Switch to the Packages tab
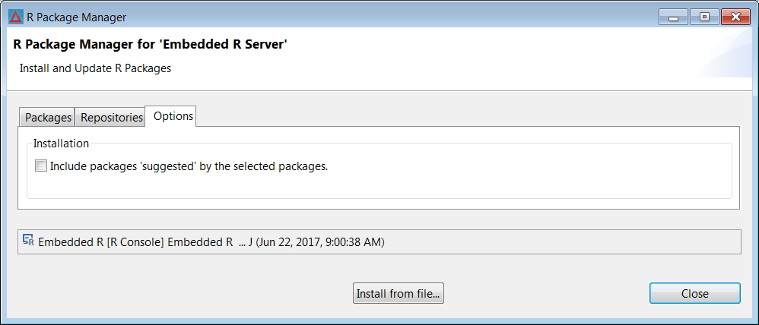This screenshot has width=759, height=325. click(47, 118)
